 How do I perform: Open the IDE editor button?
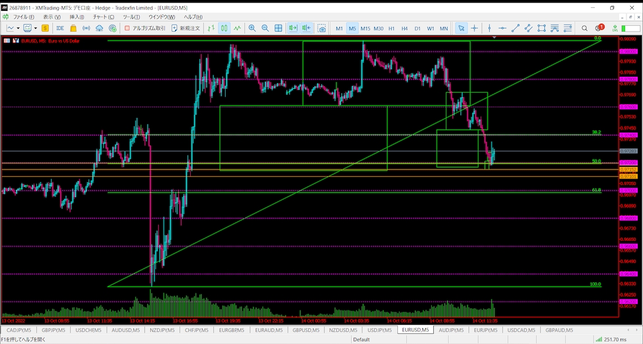[x=60, y=28]
